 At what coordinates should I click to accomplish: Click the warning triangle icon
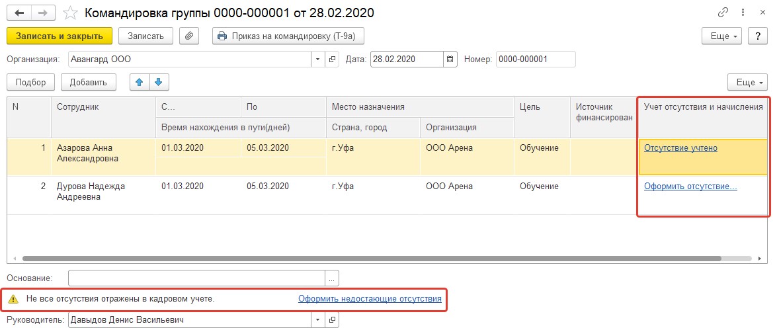point(14,299)
